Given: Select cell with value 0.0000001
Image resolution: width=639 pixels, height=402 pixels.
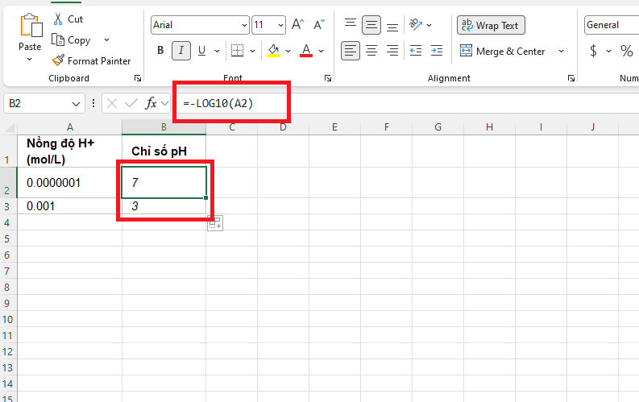Looking at the screenshot, I should pos(69,182).
